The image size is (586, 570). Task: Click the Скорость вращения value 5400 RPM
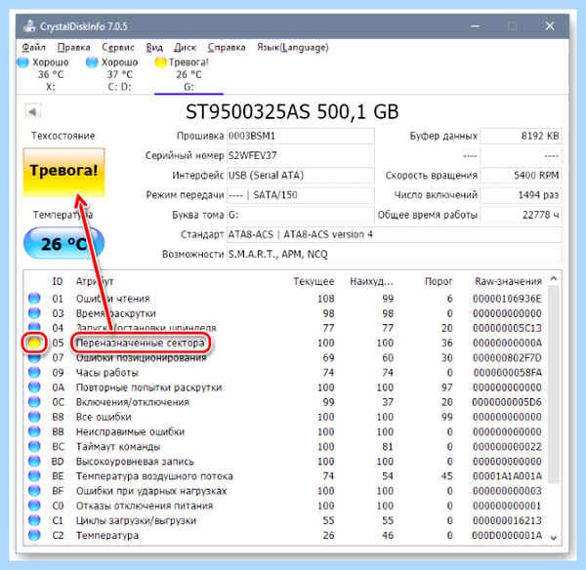(521, 175)
